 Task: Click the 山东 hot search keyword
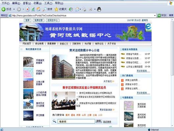tap(84, 115)
